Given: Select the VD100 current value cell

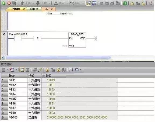Looking at the screenshot, I should pos(80,117).
